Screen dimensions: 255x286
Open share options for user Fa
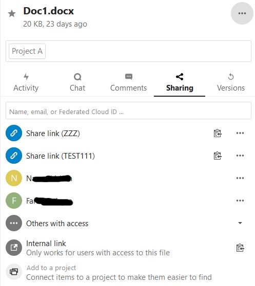point(240,201)
